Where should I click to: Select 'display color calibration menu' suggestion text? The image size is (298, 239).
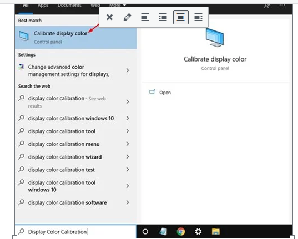click(x=64, y=144)
